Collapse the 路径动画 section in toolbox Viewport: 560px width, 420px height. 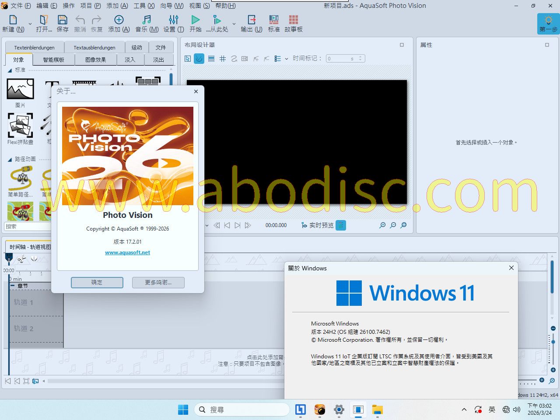pos(10,159)
